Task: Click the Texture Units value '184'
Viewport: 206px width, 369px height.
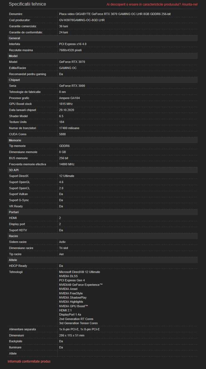Action: coord(62,122)
